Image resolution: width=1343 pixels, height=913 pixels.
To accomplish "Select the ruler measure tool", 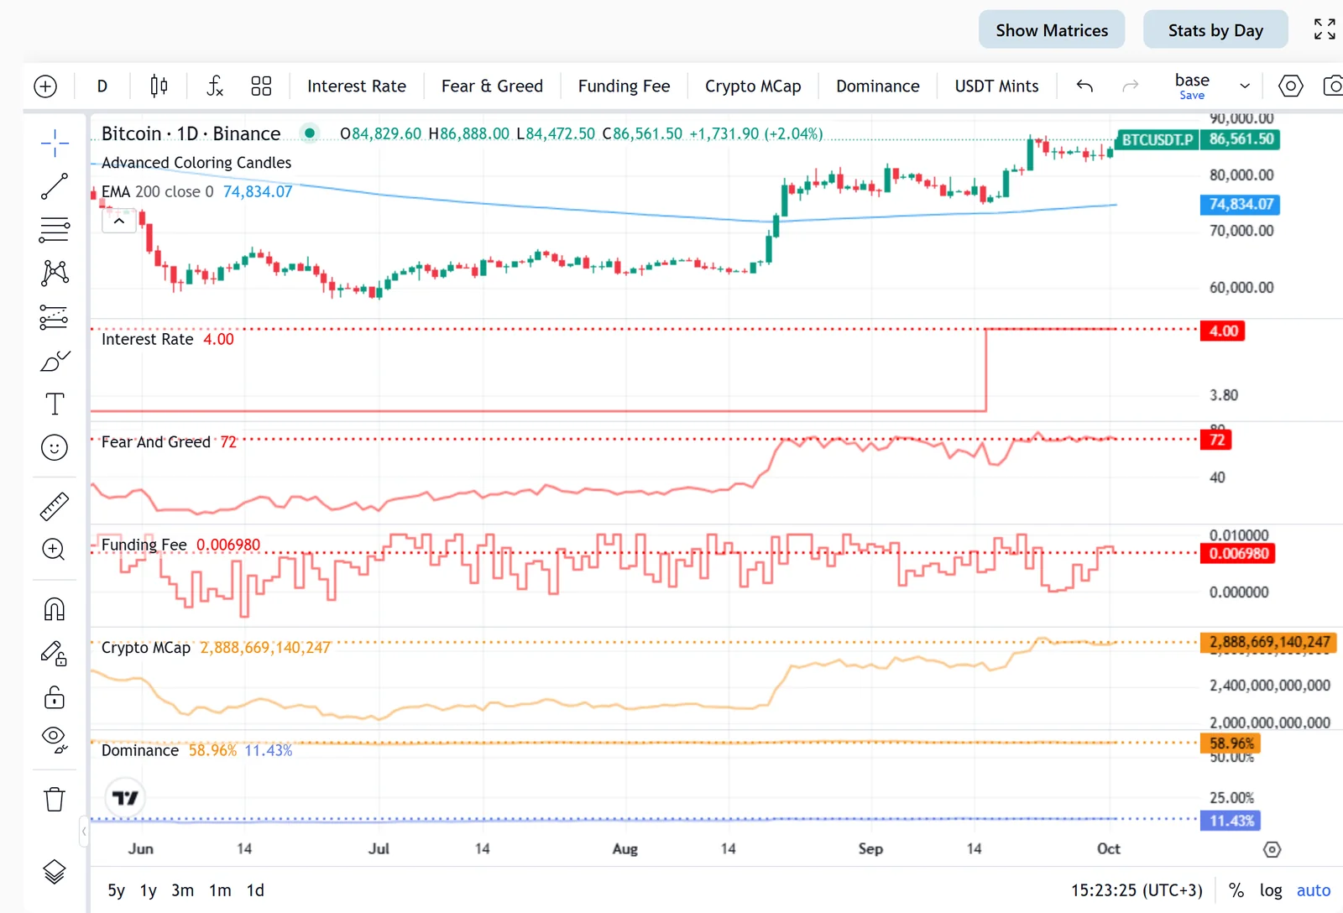I will tap(55, 506).
